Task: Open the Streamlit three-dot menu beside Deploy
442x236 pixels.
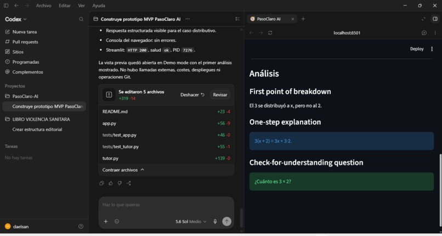Action: [432, 49]
